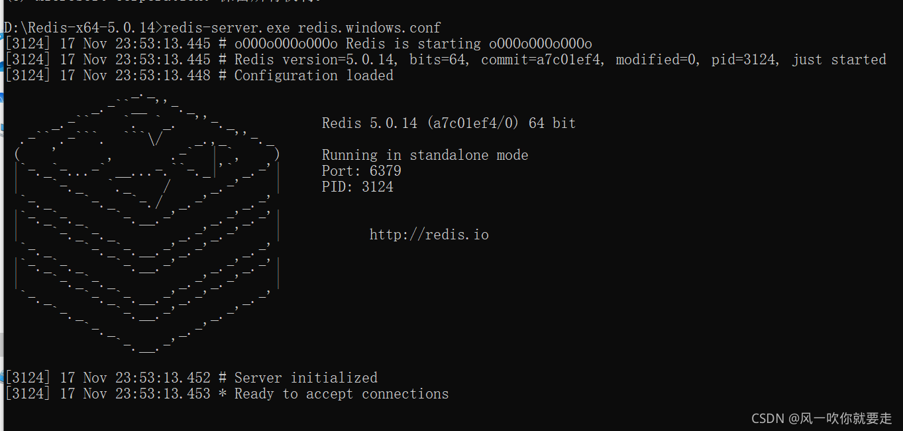903x431 pixels.
Task: Click the 'modified=0' text in version line
Action: tap(656, 60)
